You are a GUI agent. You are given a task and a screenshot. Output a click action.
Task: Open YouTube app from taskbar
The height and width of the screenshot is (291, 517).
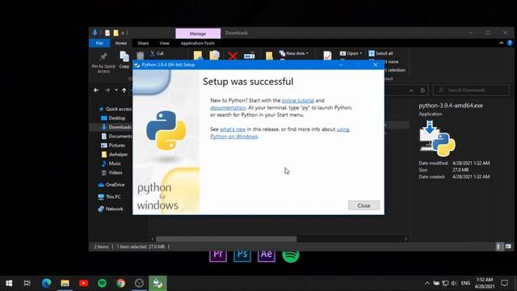coord(83,283)
